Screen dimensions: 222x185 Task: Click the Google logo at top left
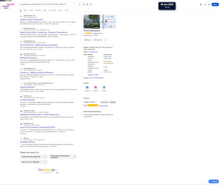click(x=10, y=4)
